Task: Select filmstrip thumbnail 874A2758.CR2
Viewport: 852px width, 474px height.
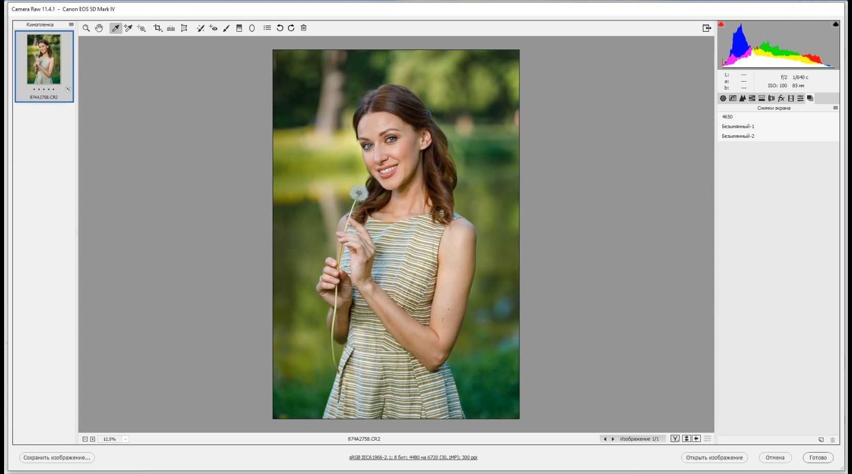Action: (x=44, y=66)
